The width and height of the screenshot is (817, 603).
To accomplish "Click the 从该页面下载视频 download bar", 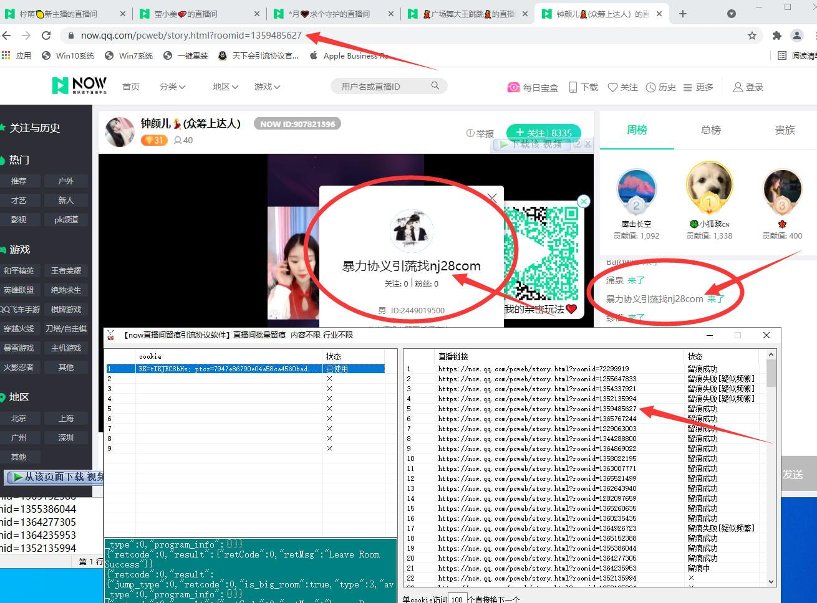I will coord(55,477).
